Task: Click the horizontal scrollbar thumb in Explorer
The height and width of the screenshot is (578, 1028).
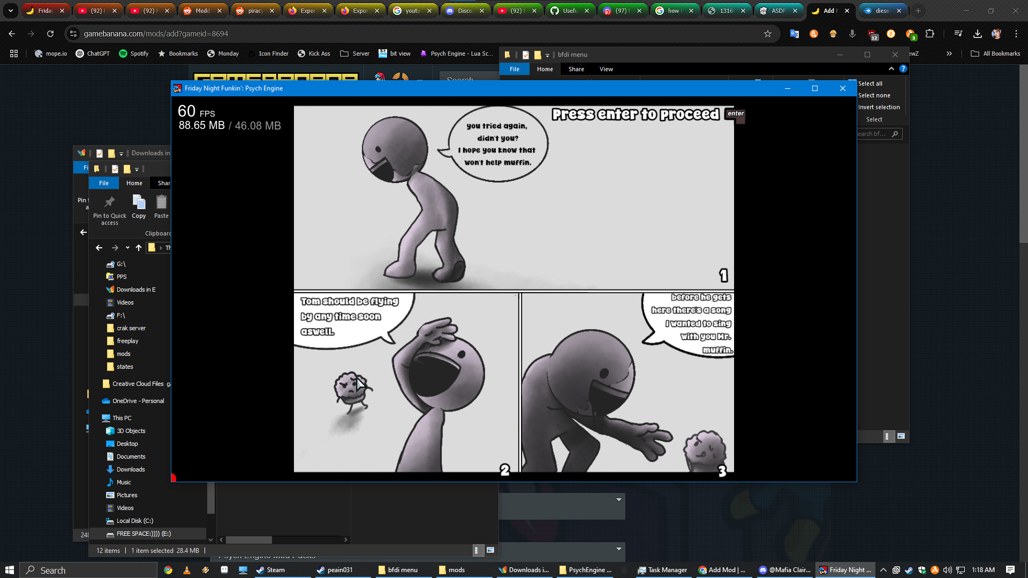Action: (249, 539)
